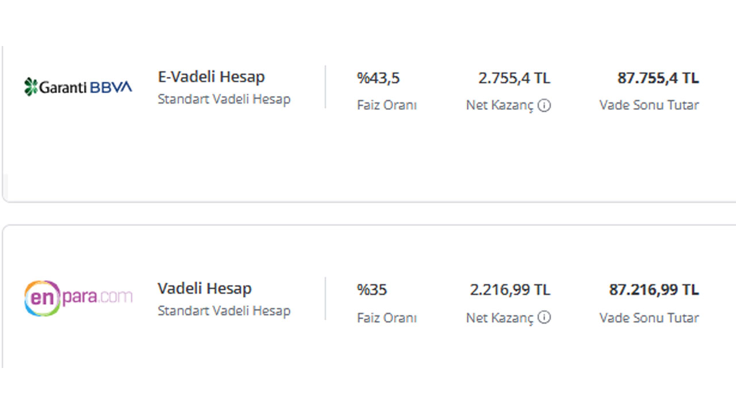Click the Garanti BBVA logo
736x414 pixels.
[78, 87]
